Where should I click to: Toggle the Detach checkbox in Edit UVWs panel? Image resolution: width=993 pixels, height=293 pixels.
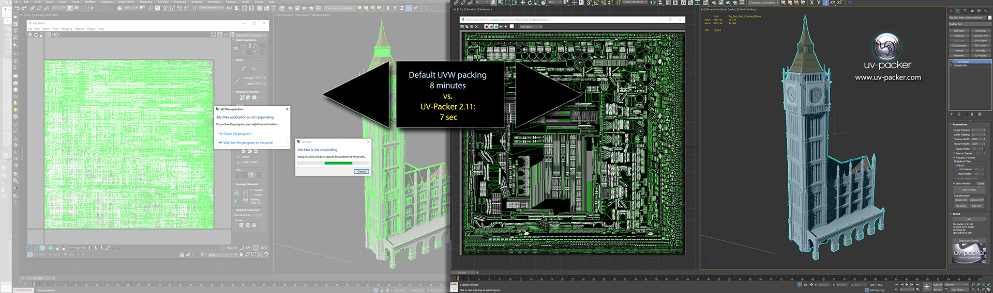click(238, 157)
